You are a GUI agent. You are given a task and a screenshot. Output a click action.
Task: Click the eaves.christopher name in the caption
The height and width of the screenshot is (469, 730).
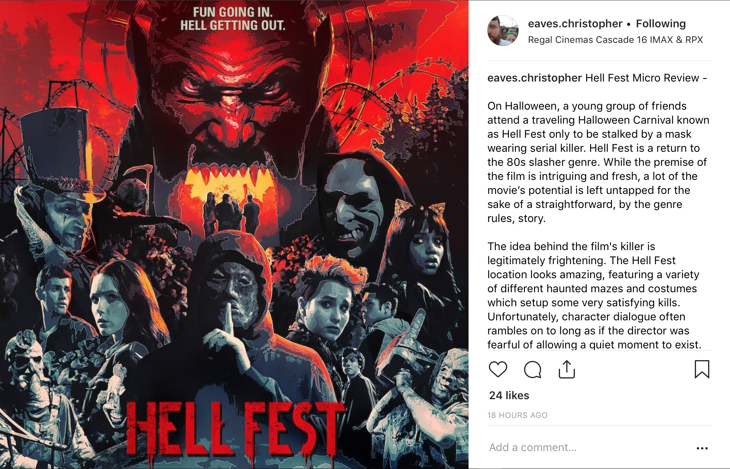point(534,78)
